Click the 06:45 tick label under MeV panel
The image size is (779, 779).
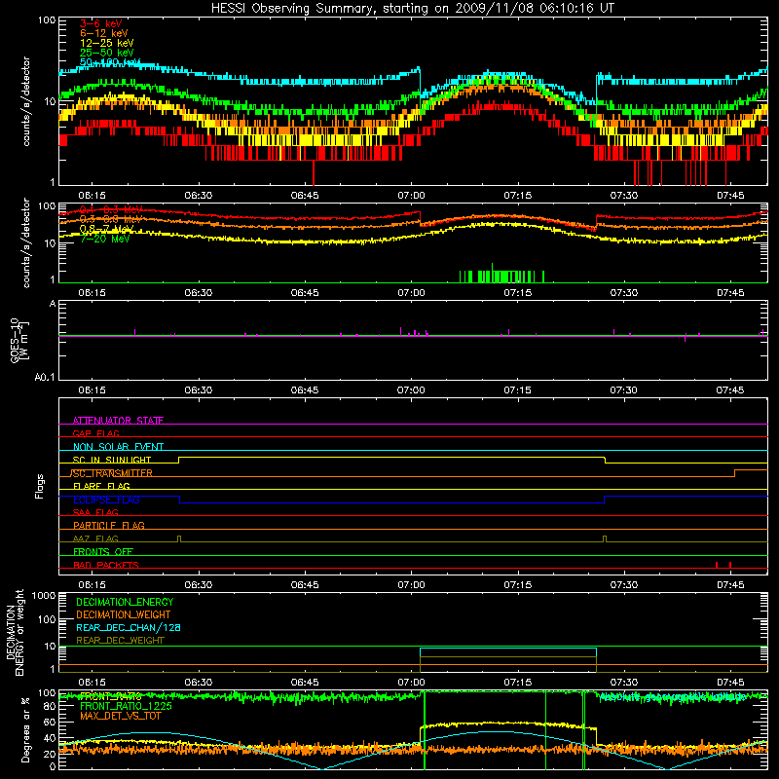pos(305,293)
